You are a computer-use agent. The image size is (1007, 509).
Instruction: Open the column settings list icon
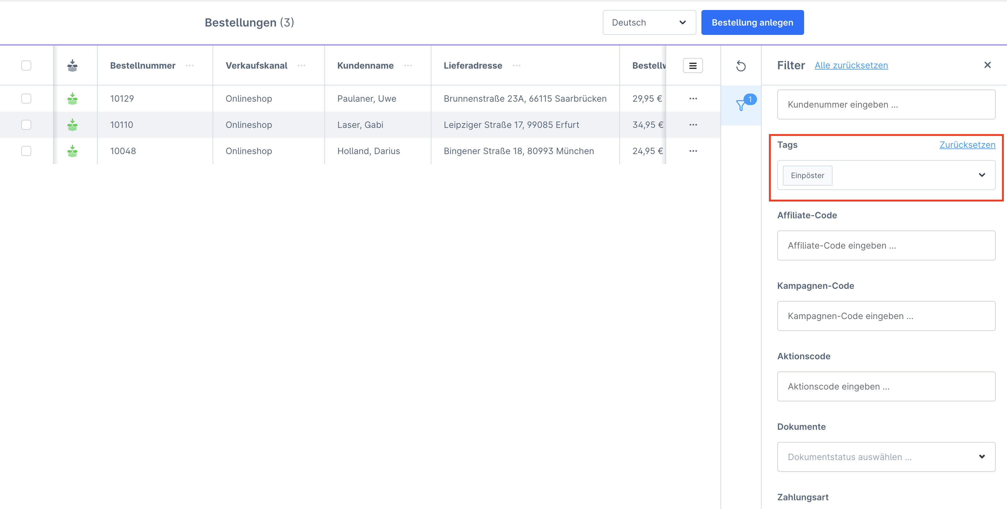pos(693,65)
